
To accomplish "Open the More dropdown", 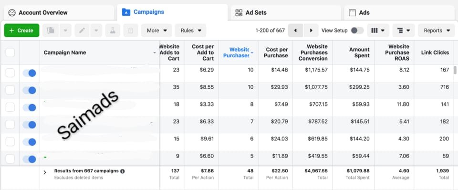I will [x=156, y=31].
